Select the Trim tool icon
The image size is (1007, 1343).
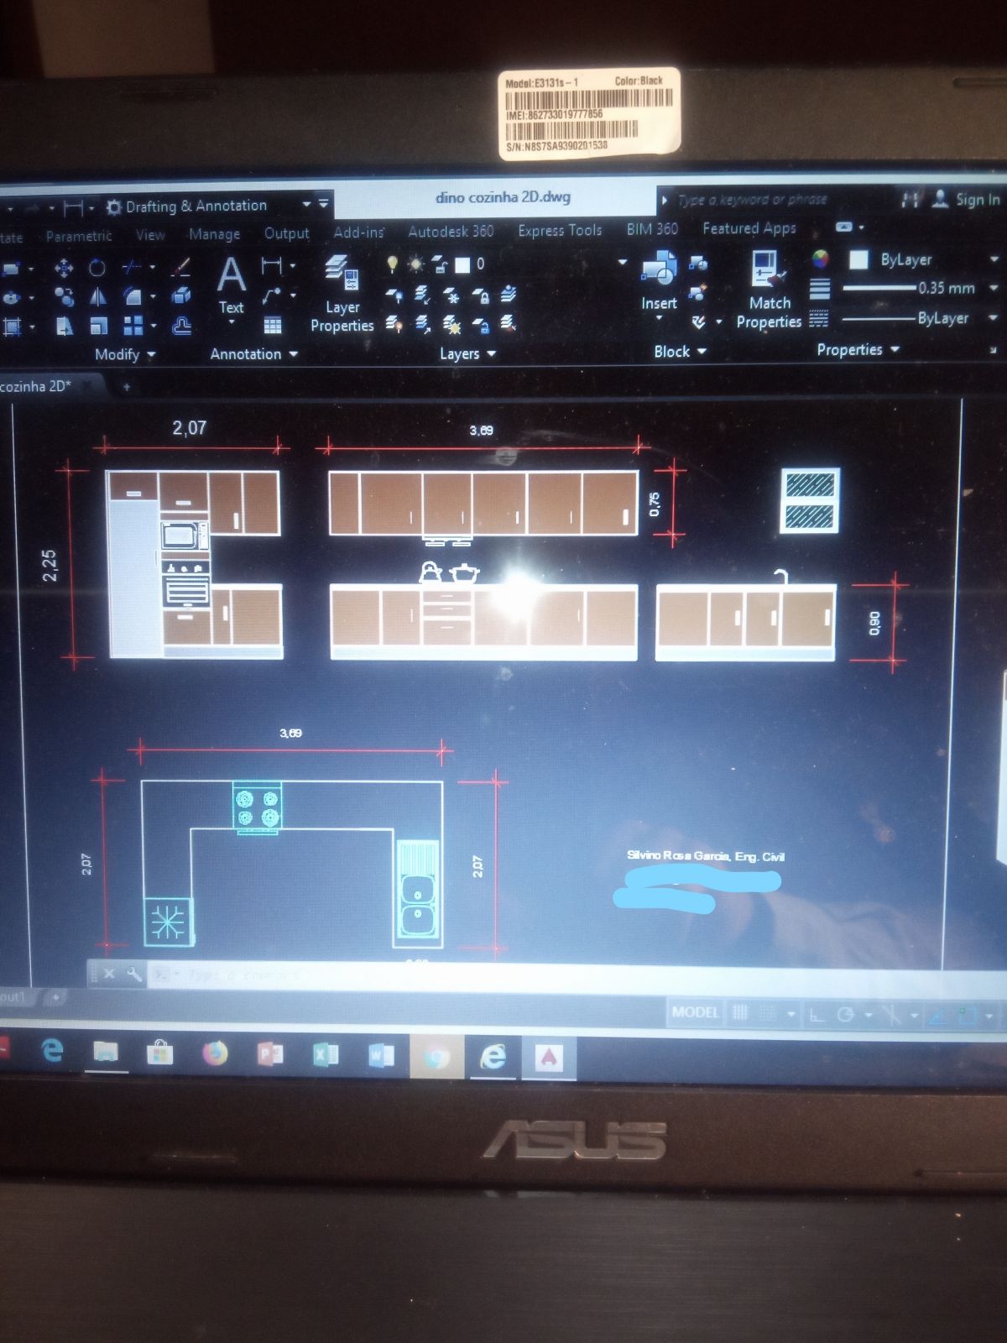click(x=133, y=268)
